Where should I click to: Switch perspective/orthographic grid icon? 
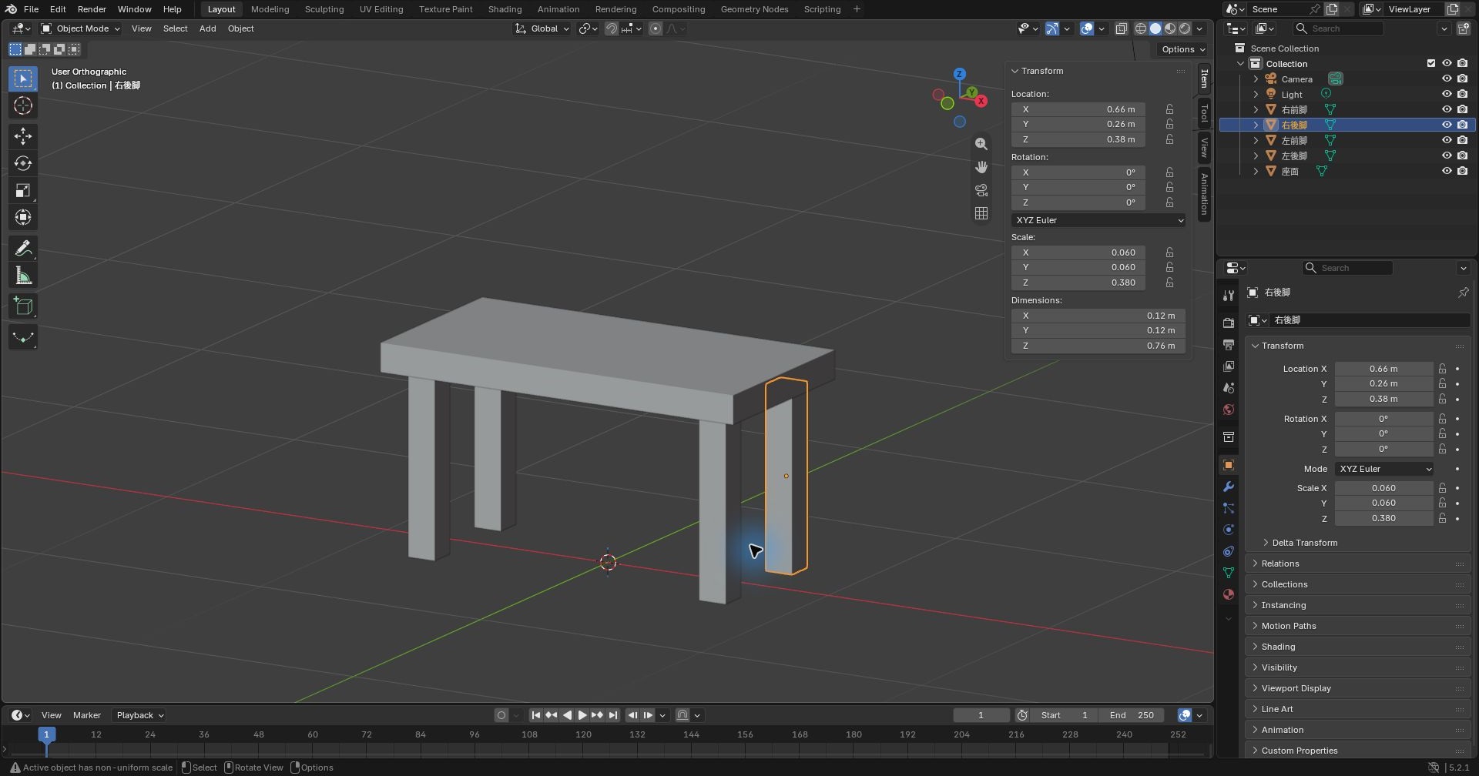tap(981, 213)
